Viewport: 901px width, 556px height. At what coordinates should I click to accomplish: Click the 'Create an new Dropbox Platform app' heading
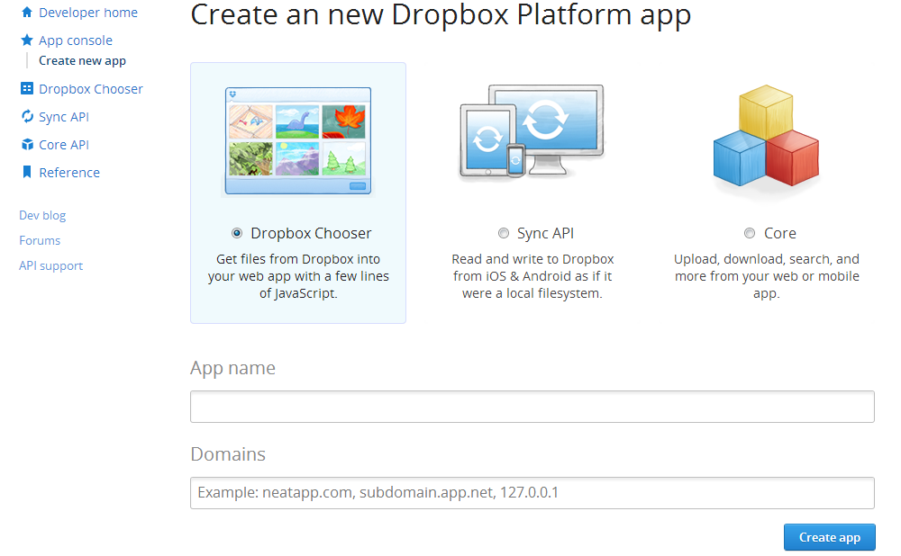click(x=441, y=15)
